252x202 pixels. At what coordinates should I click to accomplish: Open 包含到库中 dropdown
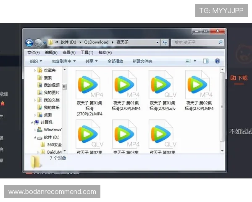pos(64,61)
